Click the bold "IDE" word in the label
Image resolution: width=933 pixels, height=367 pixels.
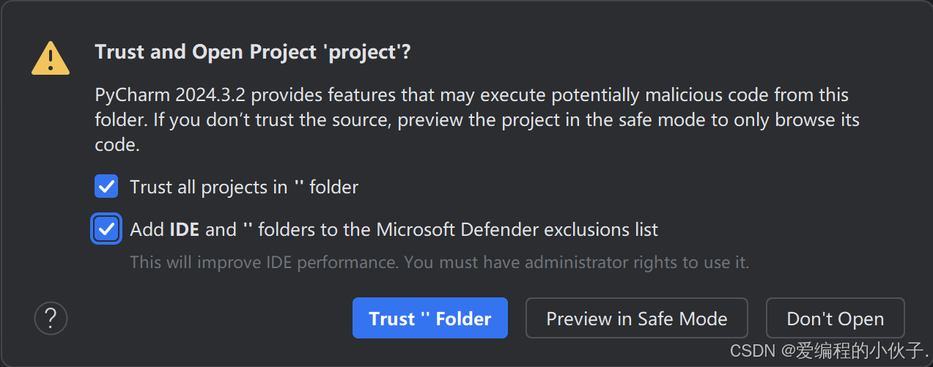(185, 229)
